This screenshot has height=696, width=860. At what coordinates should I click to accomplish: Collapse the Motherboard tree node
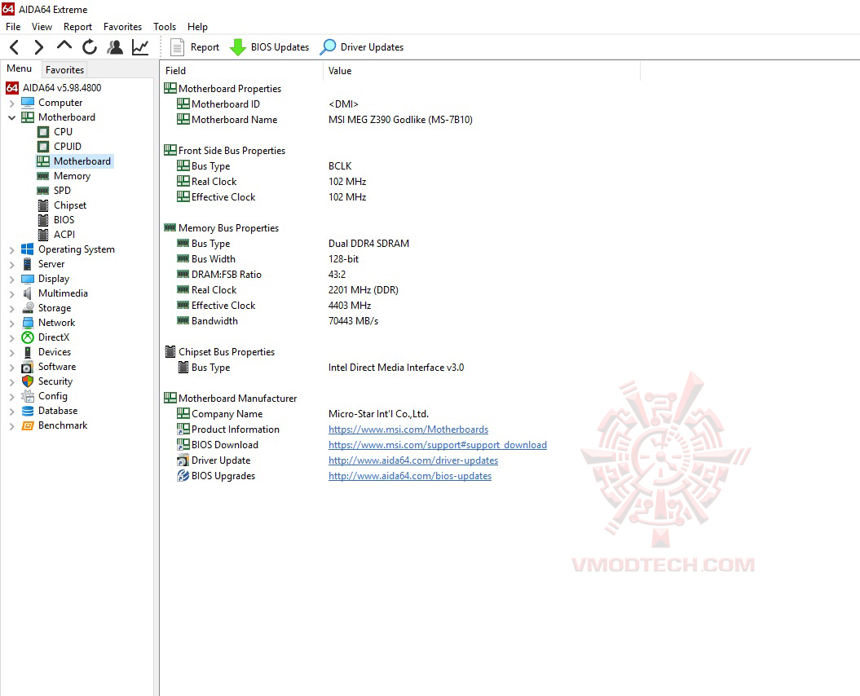[11, 117]
